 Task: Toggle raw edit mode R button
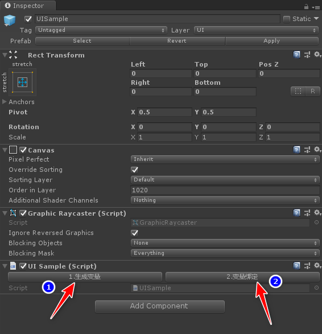click(313, 91)
